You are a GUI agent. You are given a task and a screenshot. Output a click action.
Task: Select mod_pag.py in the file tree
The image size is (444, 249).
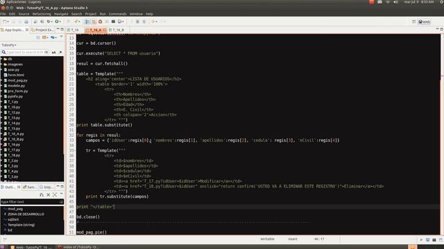pyautogui.click(x=17, y=80)
